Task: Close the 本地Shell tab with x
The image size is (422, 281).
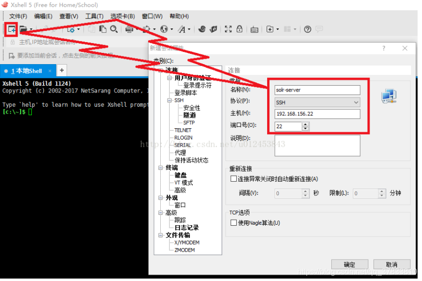Action: pyautogui.click(x=50, y=71)
